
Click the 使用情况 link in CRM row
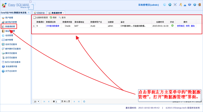[x=181, y=26]
